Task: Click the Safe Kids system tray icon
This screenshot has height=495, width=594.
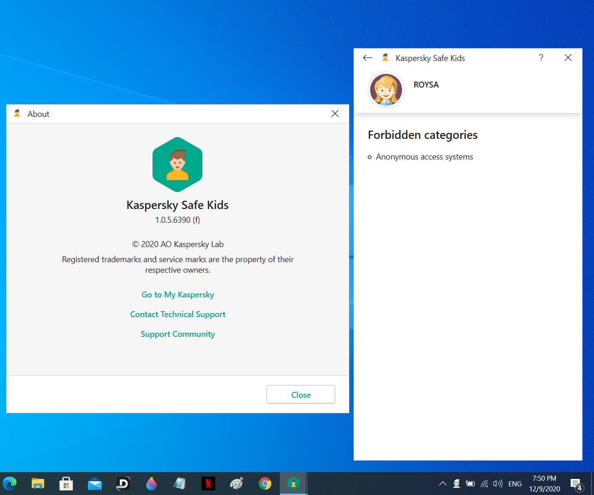Action: 457,484
